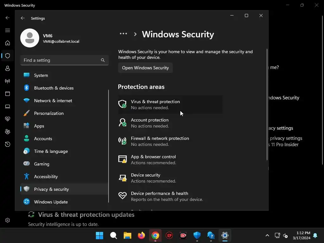The image size is (324, 243).
Task: Launch Firefox from taskbar
Action: (141, 235)
